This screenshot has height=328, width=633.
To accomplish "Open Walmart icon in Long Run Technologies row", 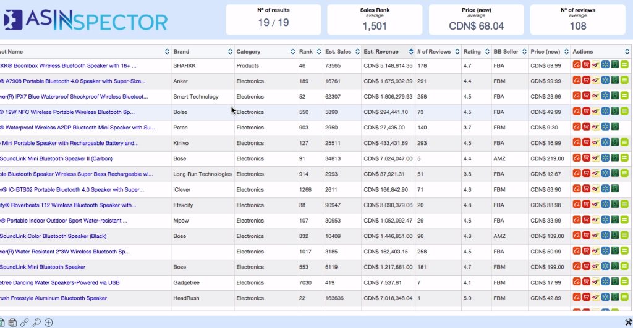I will coord(605,173).
